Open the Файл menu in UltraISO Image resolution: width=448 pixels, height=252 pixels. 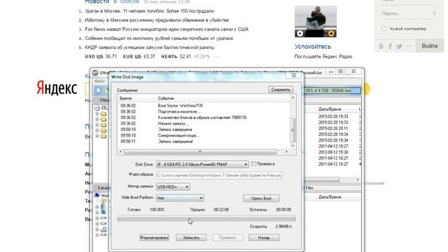point(99,81)
